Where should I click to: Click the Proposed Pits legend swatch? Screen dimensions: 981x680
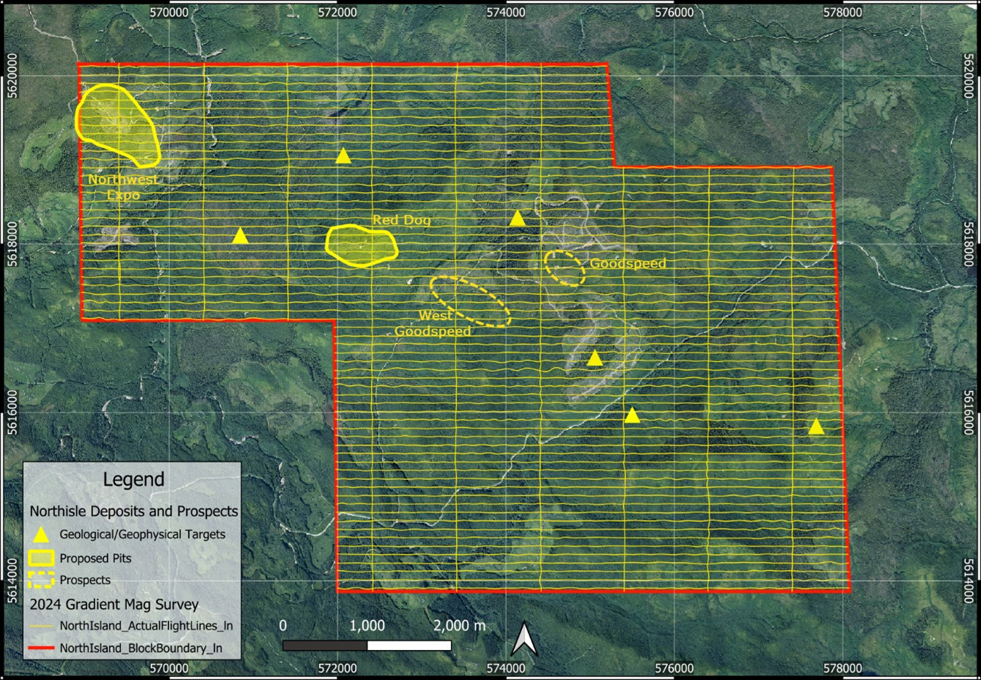(x=41, y=558)
